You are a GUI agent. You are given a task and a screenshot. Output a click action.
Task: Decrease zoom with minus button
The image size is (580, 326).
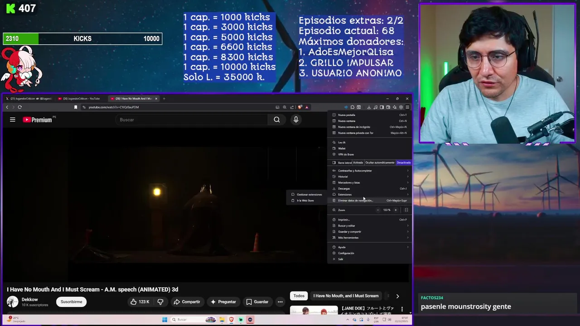click(x=377, y=210)
